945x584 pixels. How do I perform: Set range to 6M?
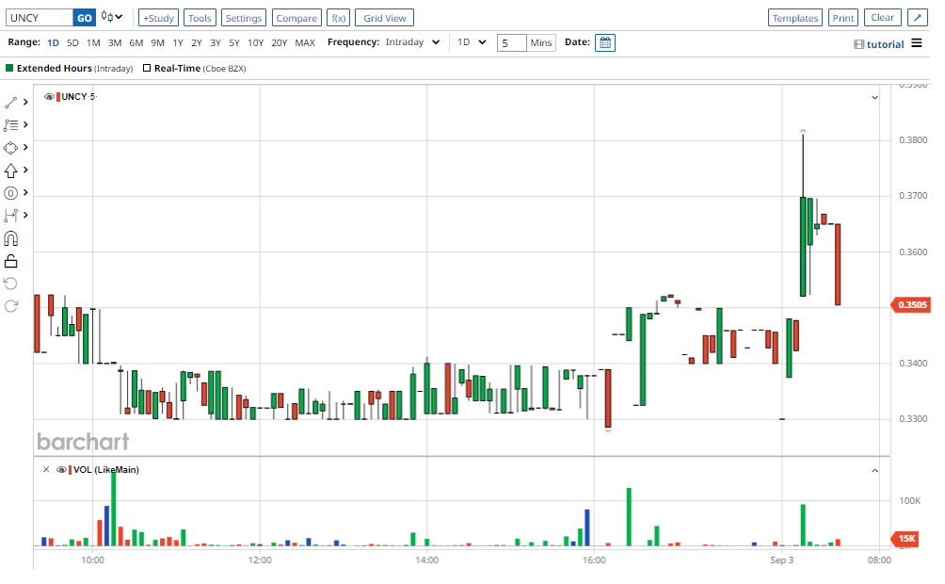[136, 42]
